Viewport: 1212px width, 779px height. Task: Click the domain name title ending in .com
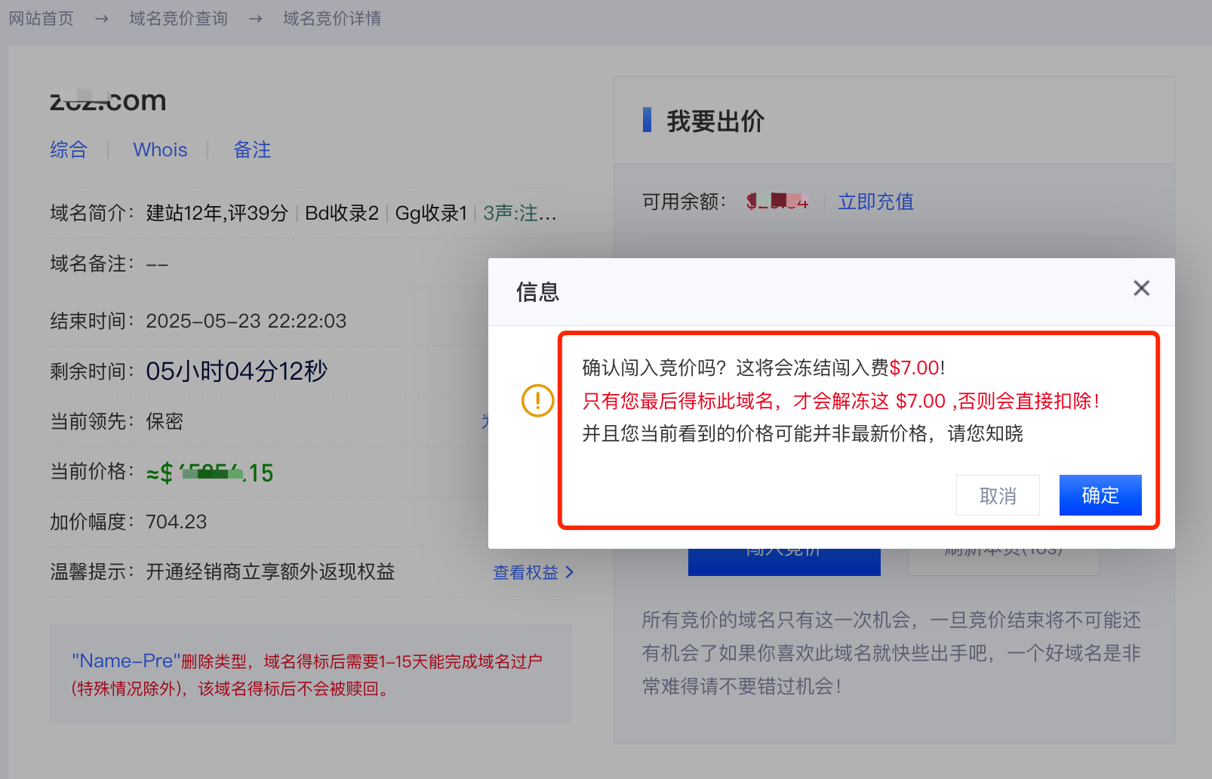[108, 100]
